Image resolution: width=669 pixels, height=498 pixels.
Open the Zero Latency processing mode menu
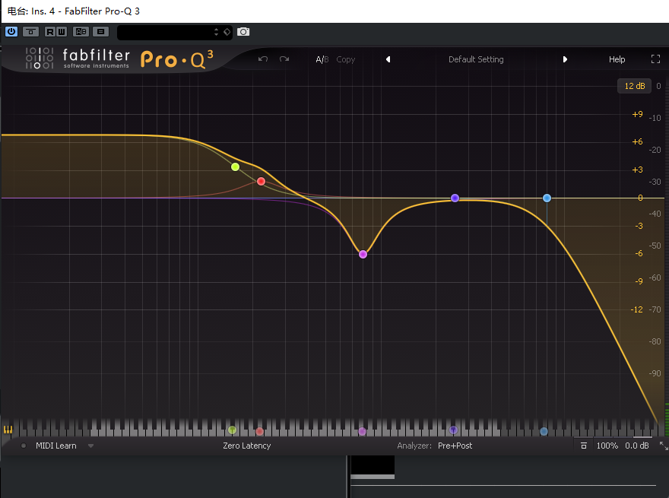click(x=246, y=446)
